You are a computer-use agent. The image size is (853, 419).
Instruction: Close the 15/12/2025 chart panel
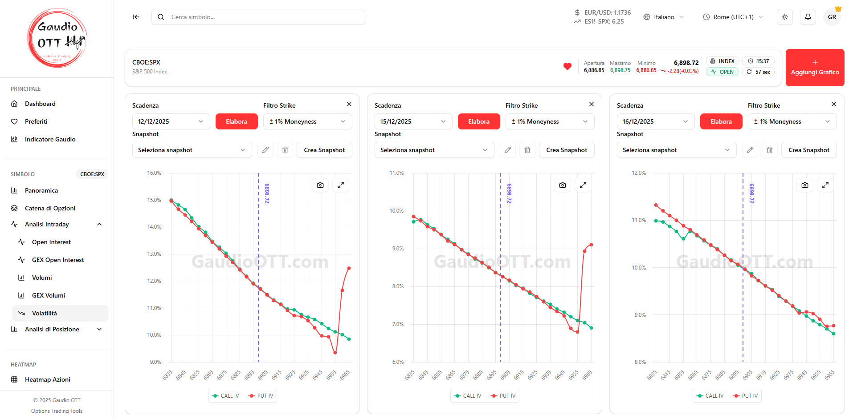coord(591,104)
